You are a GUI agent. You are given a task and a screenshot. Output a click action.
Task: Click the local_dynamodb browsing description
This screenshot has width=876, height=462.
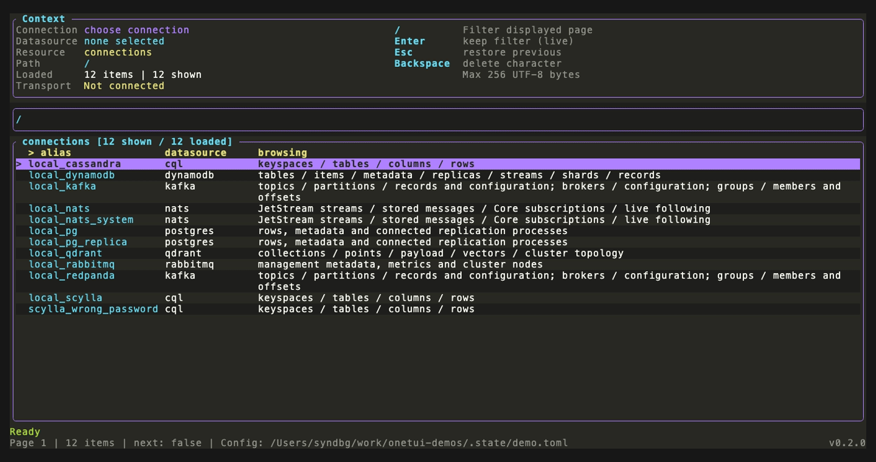459,175
